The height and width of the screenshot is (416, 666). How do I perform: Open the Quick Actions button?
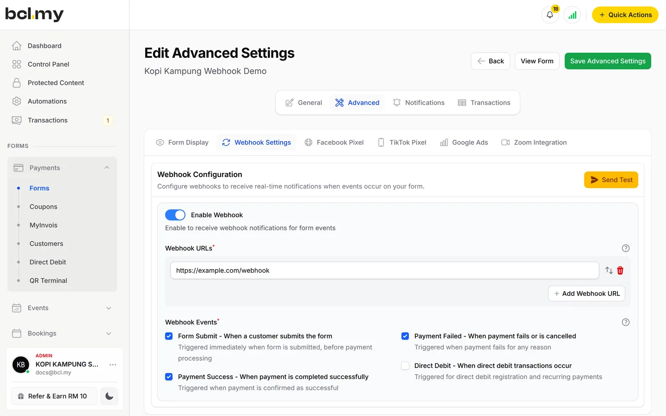tap(625, 15)
